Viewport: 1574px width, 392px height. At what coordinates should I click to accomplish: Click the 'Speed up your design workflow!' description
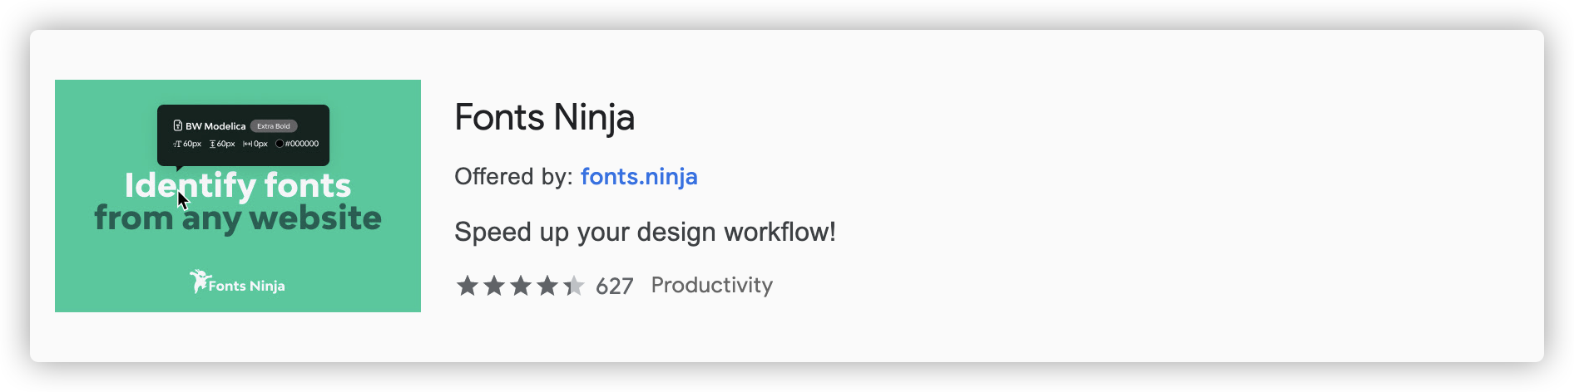(645, 232)
